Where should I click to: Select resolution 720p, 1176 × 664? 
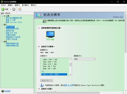pos(50,64)
